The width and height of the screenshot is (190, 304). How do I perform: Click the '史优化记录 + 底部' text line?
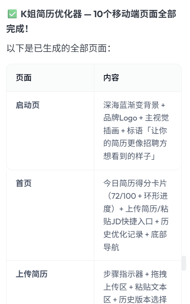pos(135,234)
